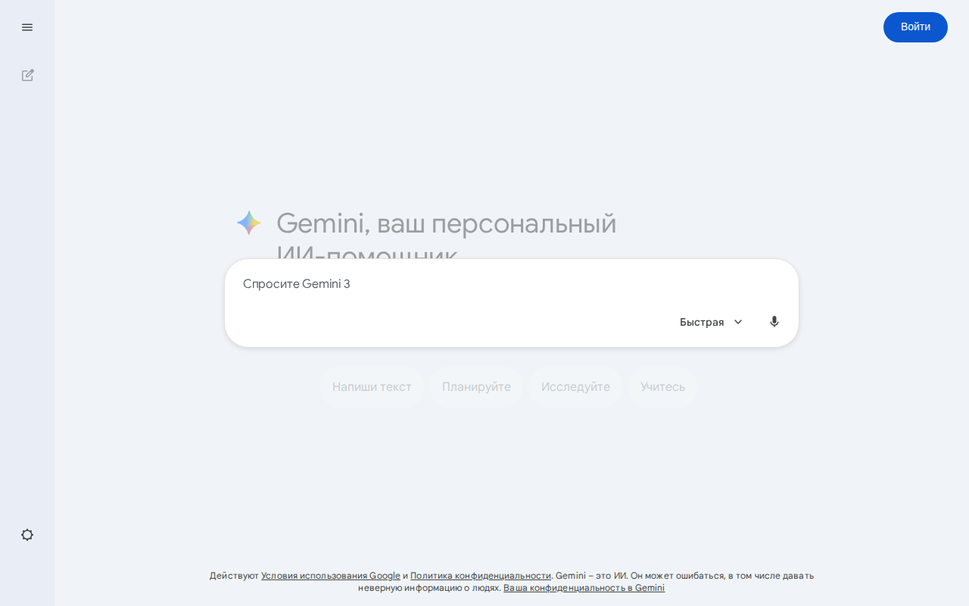Viewport: 969px width, 606px height.
Task: Open the Быстрая model dropdown
Action: (712, 322)
